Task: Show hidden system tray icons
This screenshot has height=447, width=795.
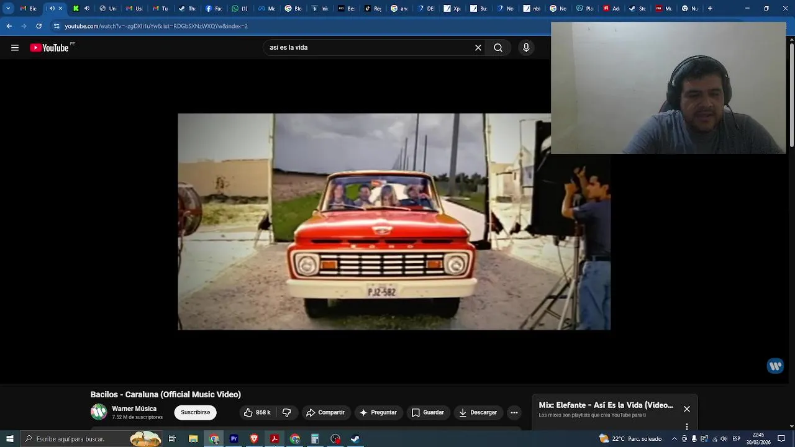Action: (x=675, y=439)
